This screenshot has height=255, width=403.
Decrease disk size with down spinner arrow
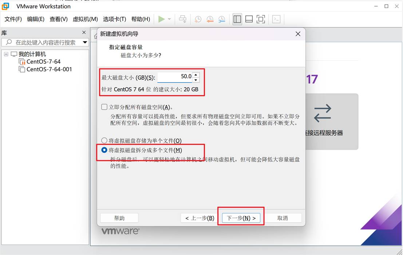pyautogui.click(x=196, y=80)
